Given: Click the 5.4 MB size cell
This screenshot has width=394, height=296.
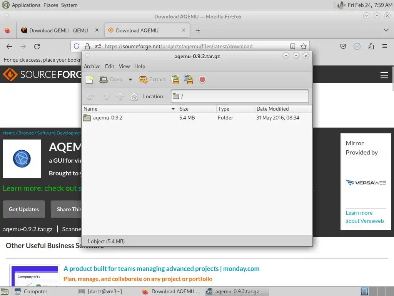Looking at the screenshot, I should pos(187,118).
